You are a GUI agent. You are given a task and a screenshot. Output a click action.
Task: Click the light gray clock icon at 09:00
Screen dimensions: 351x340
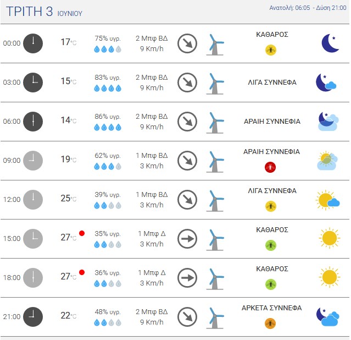coord(33,161)
